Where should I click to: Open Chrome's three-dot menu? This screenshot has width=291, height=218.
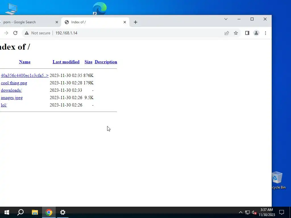[x=265, y=33]
